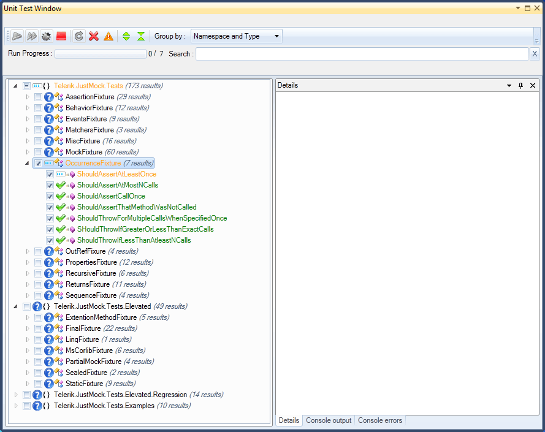The width and height of the screenshot is (545, 432).
Task: Select the SHouldThrowIfGreaterOrLessThanExactCalls test
Action: click(145, 229)
